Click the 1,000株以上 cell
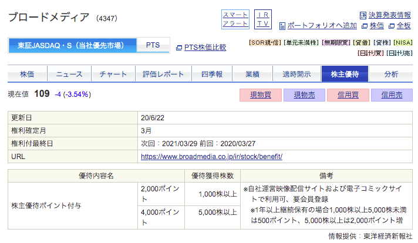Screen dimensions: 418x243 [213, 194]
